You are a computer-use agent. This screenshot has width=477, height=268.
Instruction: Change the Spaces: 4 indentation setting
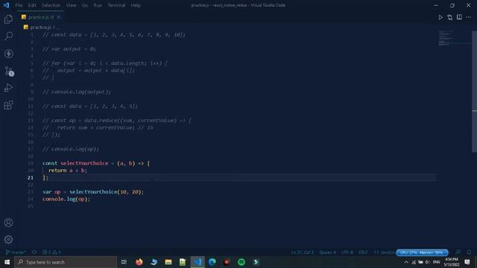pos(328,252)
